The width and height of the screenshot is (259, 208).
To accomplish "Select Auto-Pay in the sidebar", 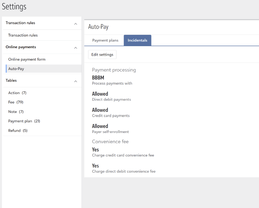I will (x=16, y=69).
